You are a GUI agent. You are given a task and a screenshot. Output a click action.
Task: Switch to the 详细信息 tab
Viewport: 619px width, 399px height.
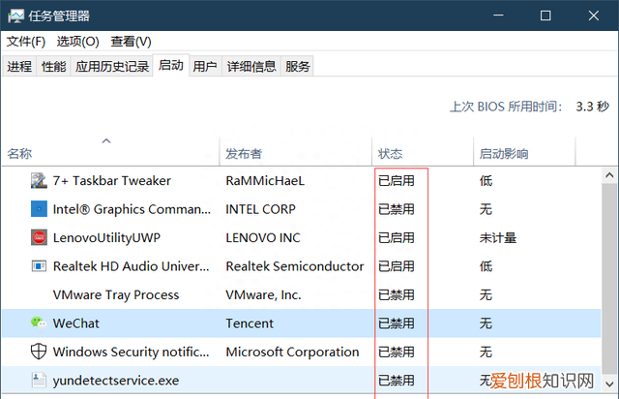251,66
